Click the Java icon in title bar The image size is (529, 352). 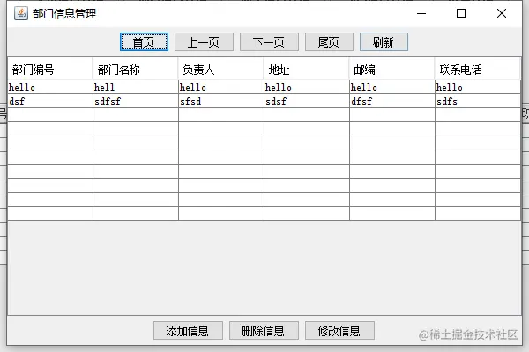[21, 14]
